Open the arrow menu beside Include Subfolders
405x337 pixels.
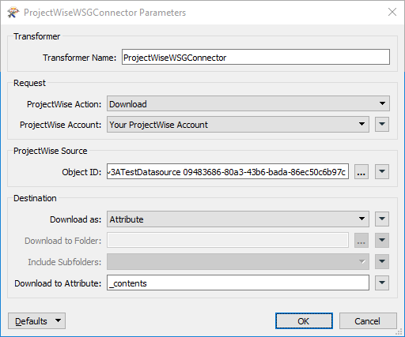pyautogui.click(x=382, y=261)
